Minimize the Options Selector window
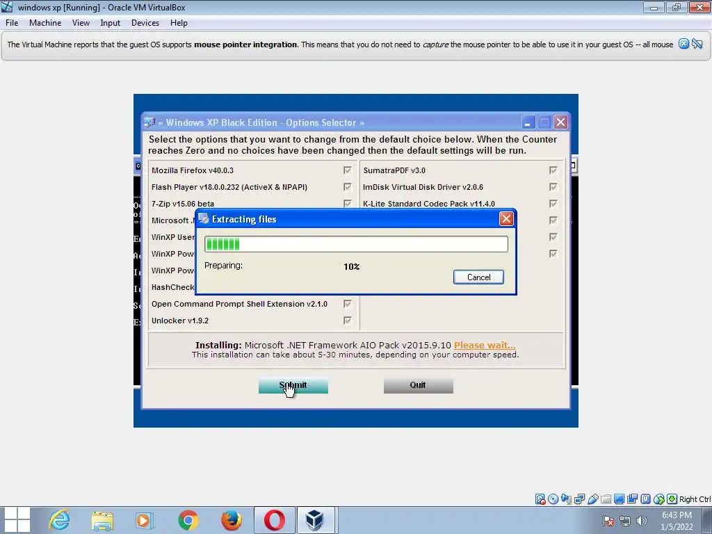 pyautogui.click(x=528, y=122)
